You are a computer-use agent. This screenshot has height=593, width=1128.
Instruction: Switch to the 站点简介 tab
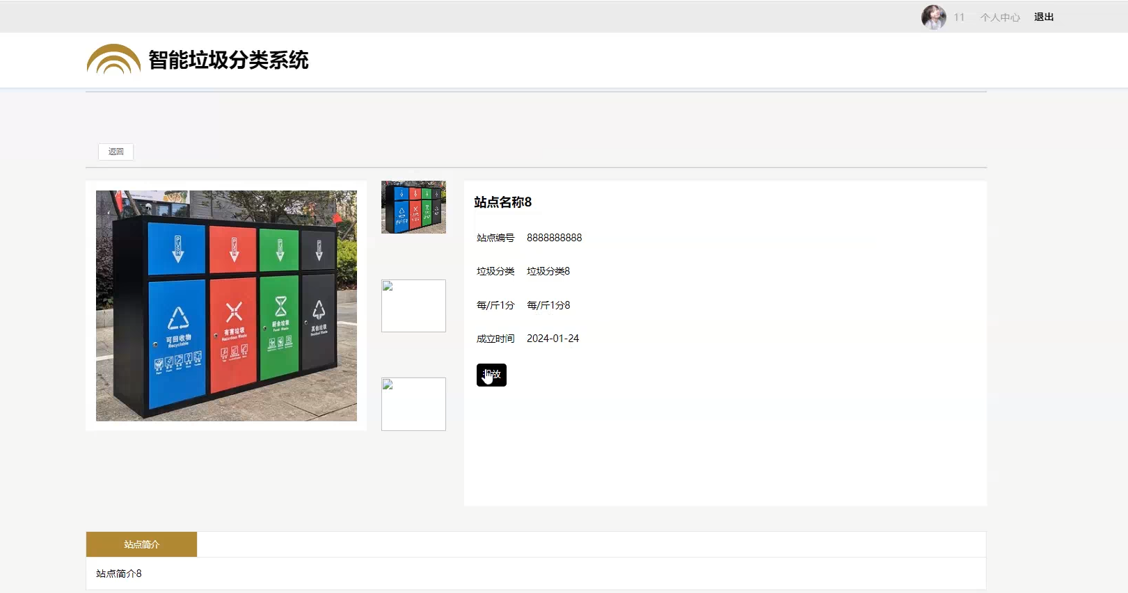[141, 544]
